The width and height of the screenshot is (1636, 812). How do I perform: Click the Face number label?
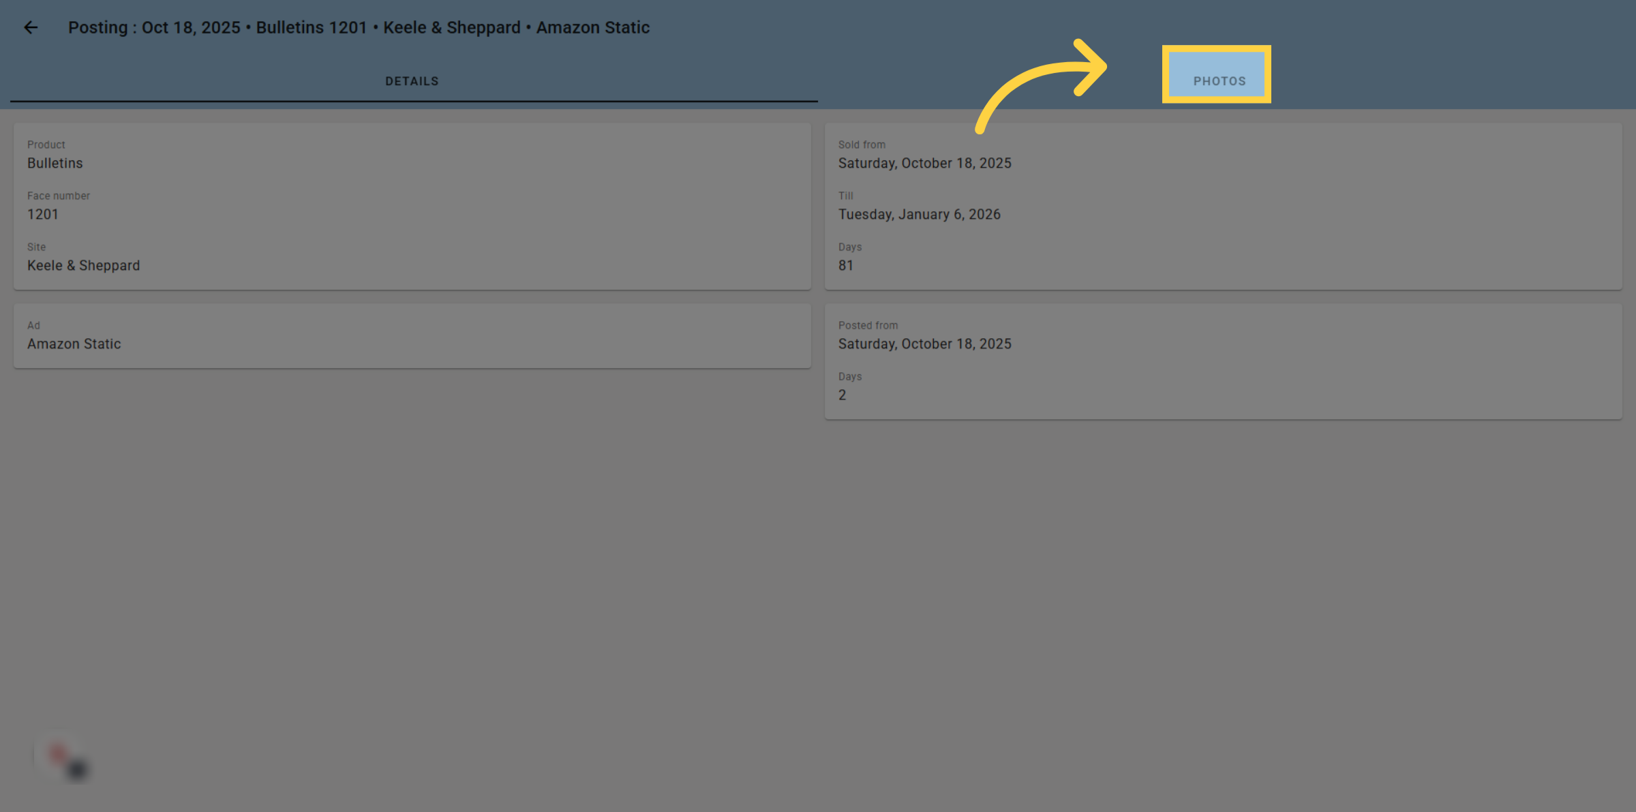point(59,196)
